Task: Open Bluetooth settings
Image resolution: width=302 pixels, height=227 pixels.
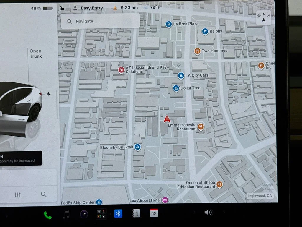Action: pyautogui.click(x=118, y=213)
